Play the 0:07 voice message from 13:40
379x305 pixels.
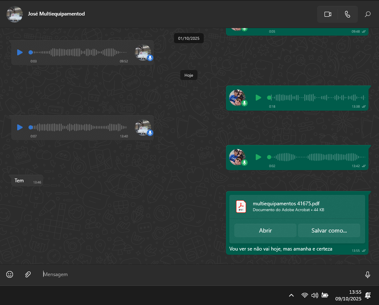pos(20,127)
